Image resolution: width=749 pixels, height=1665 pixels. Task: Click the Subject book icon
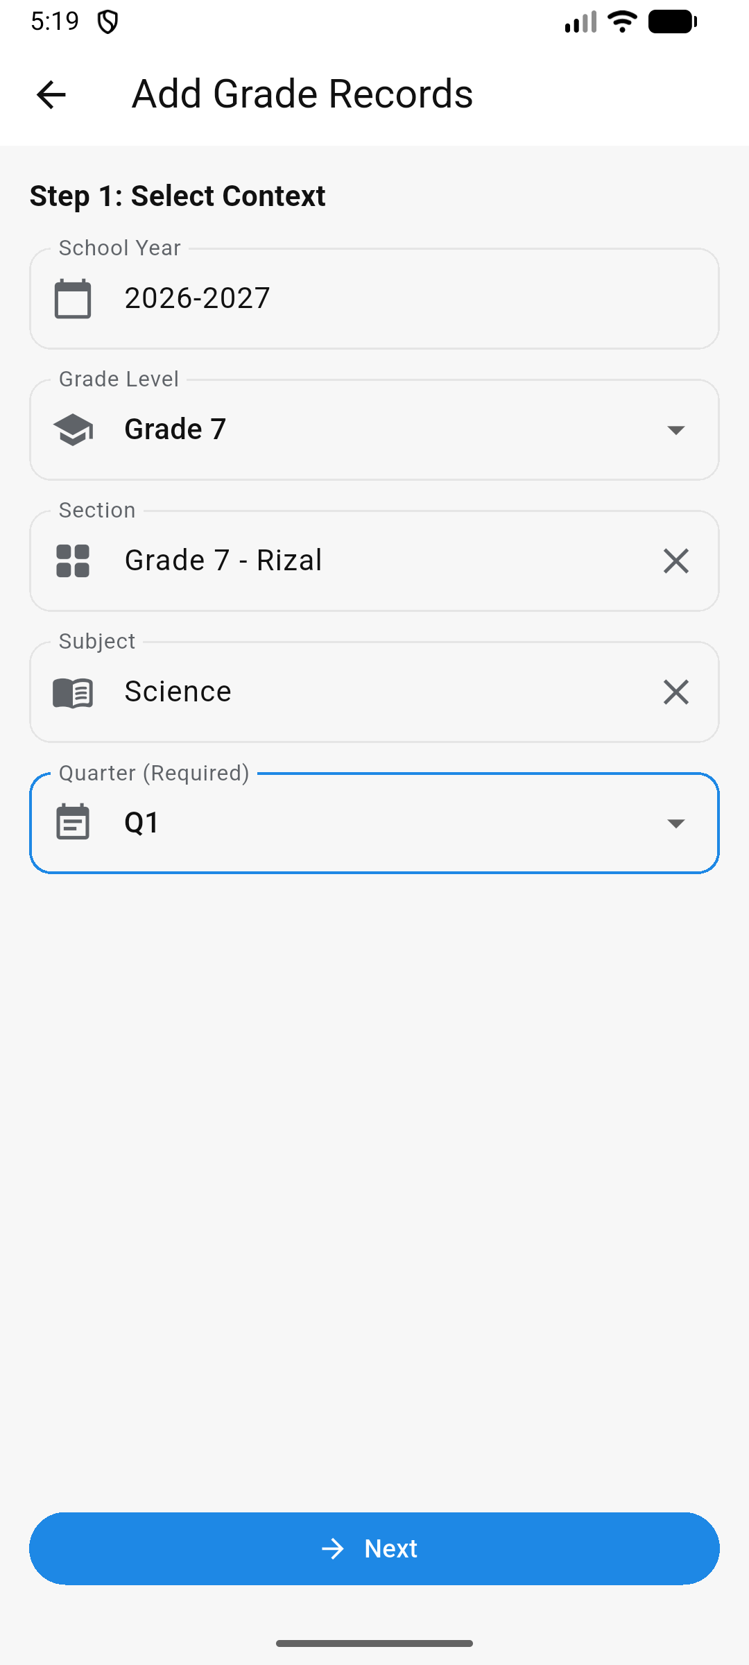pos(73,692)
